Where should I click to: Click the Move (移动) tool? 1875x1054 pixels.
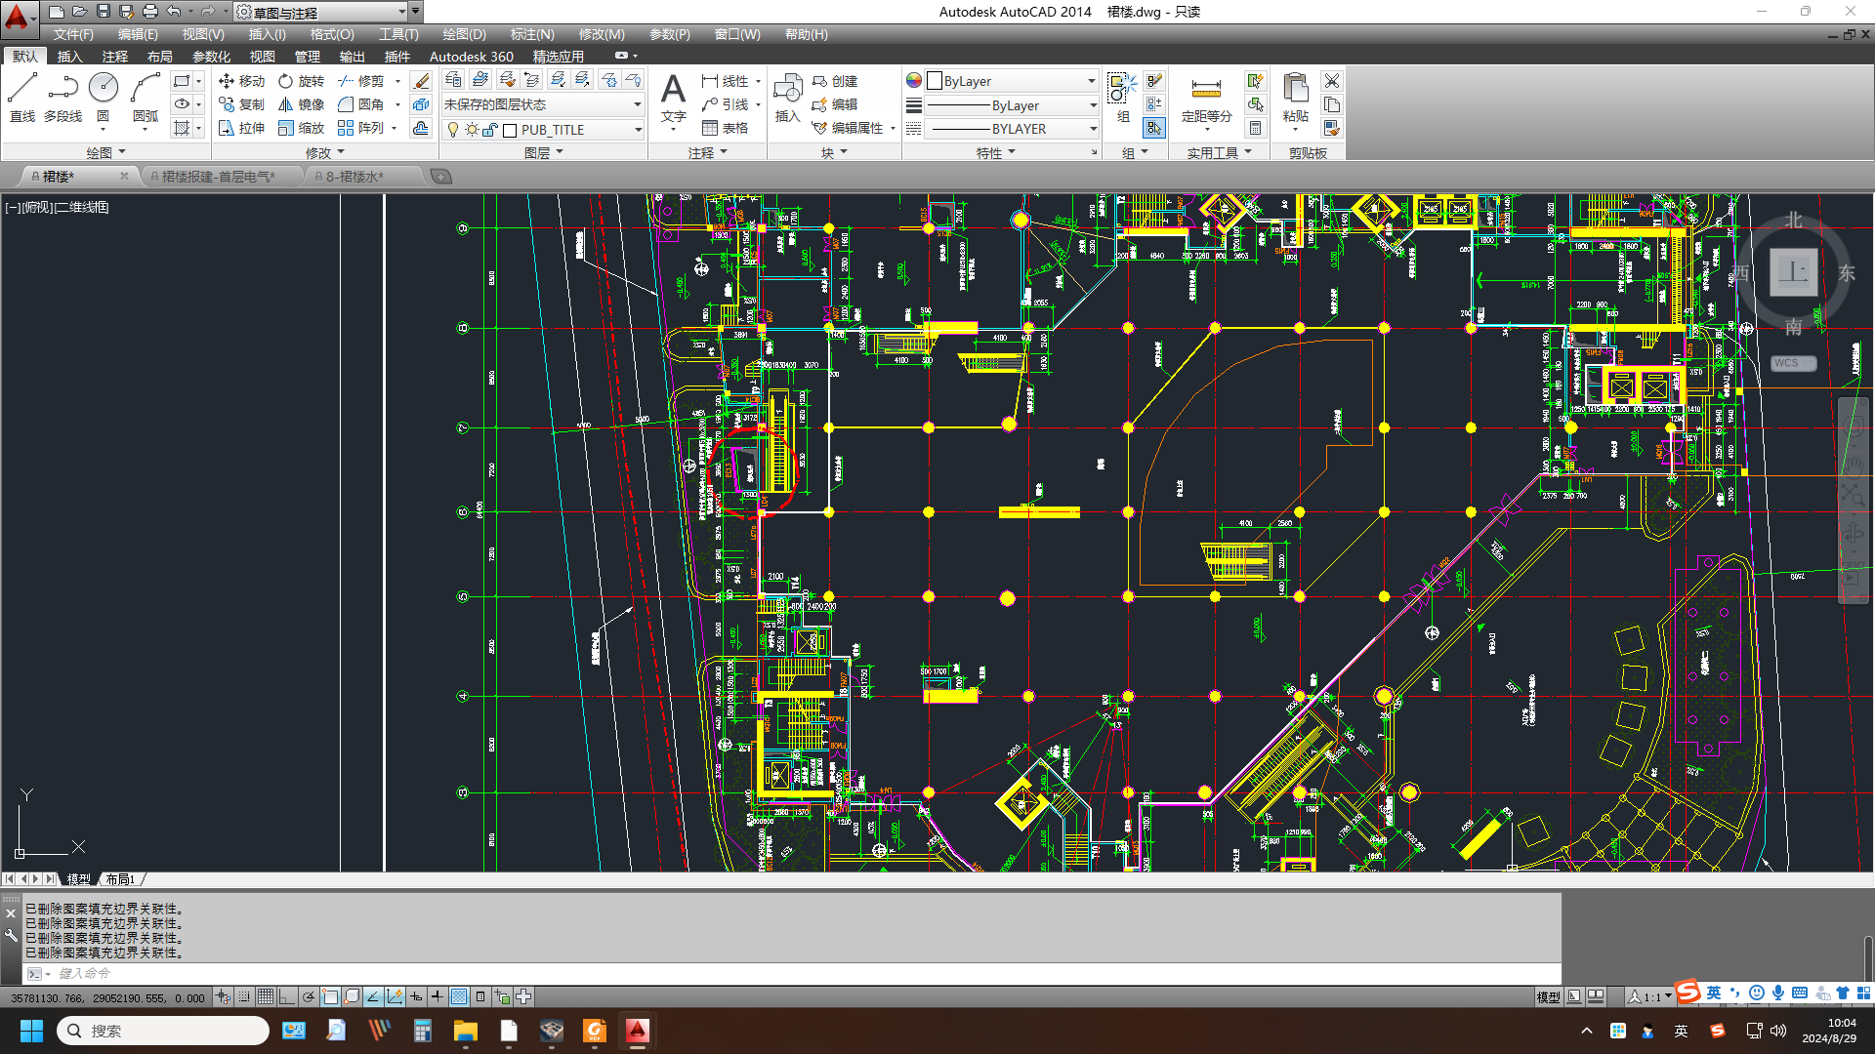pos(241,81)
